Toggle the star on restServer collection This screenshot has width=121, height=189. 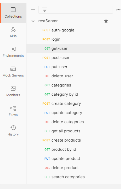(106, 21)
